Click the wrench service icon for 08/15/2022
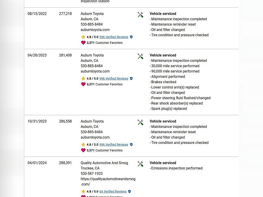 140,15
